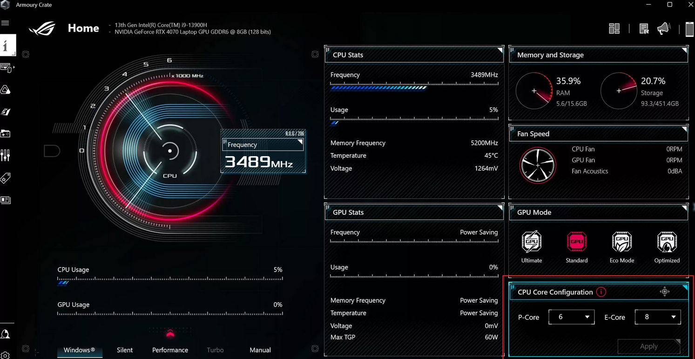
Task: Expand the Memory and Storage panel corner
Action: point(684,50)
